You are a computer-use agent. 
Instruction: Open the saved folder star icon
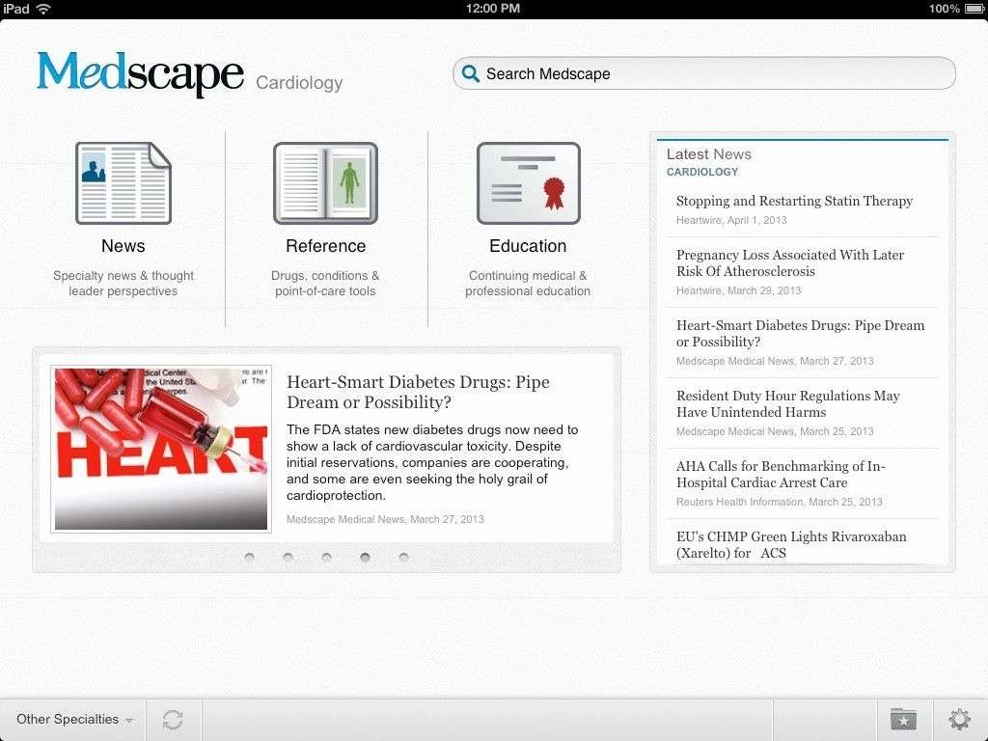click(903, 719)
